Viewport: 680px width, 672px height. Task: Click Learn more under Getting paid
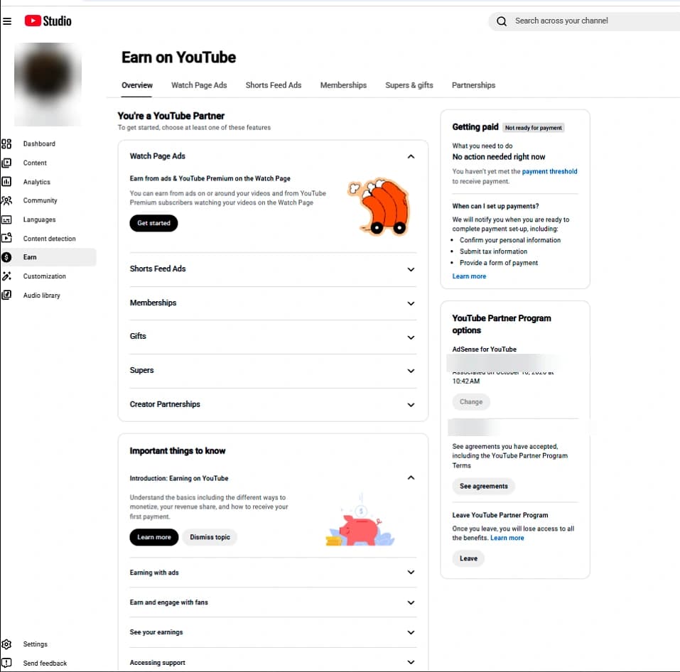pos(469,276)
